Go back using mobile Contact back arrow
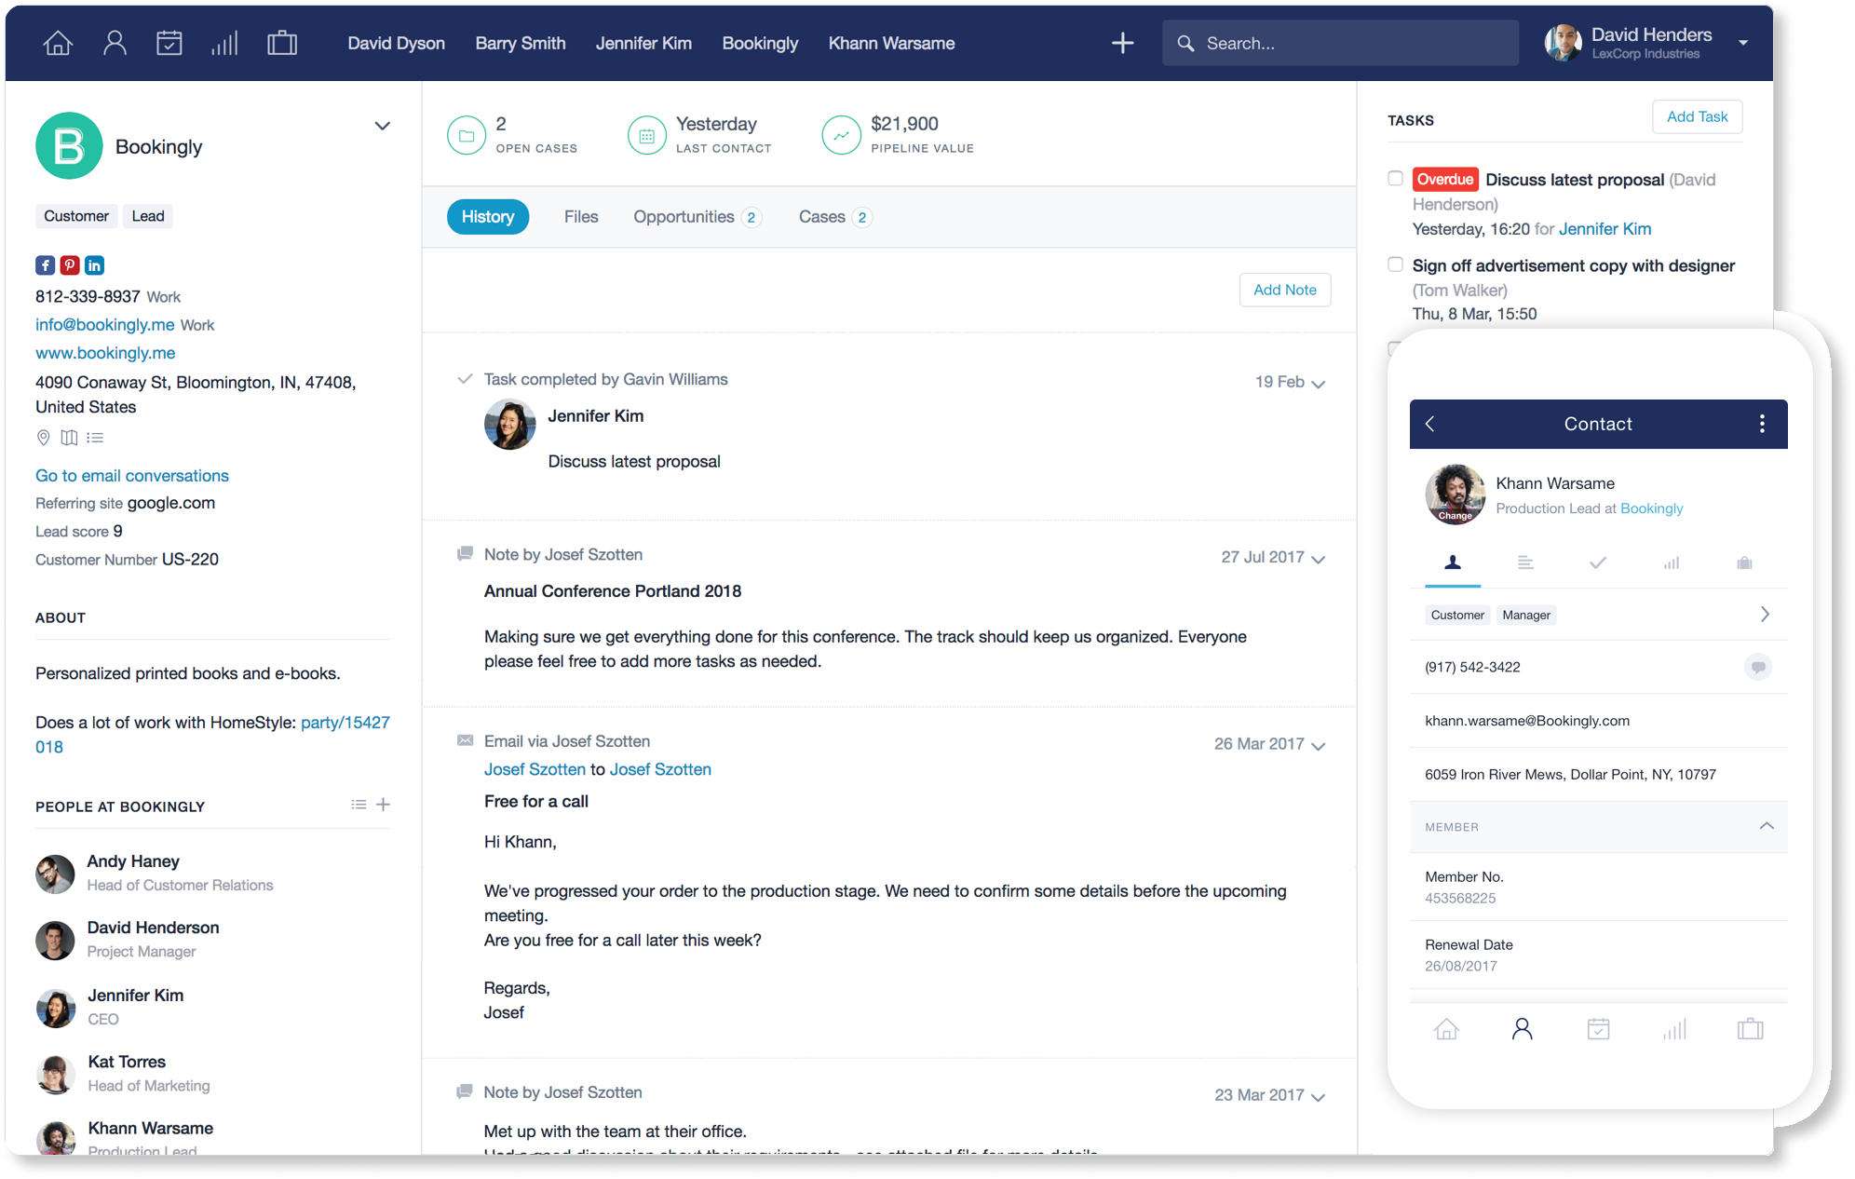 [x=1430, y=424]
